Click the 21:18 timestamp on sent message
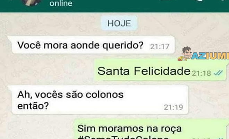The image size is (229, 139). click(201, 73)
